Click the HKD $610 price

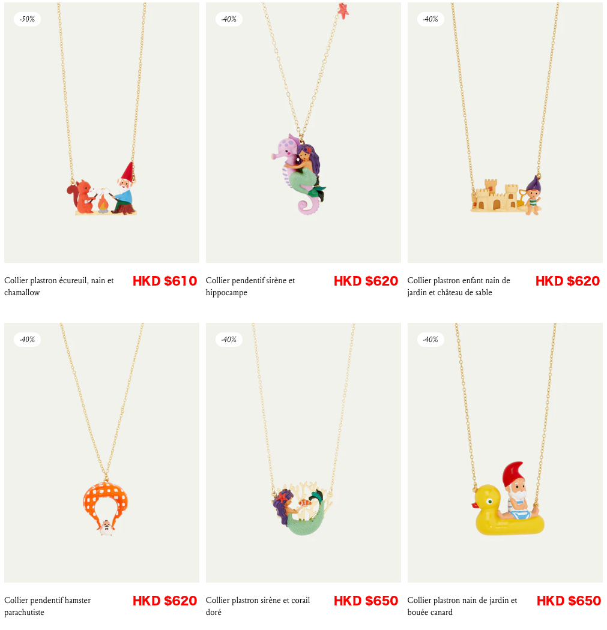(x=165, y=281)
